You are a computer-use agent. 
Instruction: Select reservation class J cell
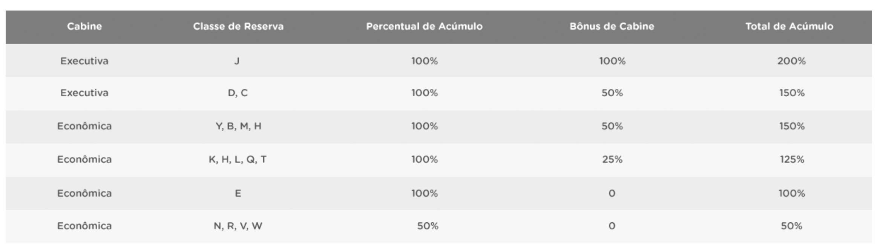tap(237, 61)
